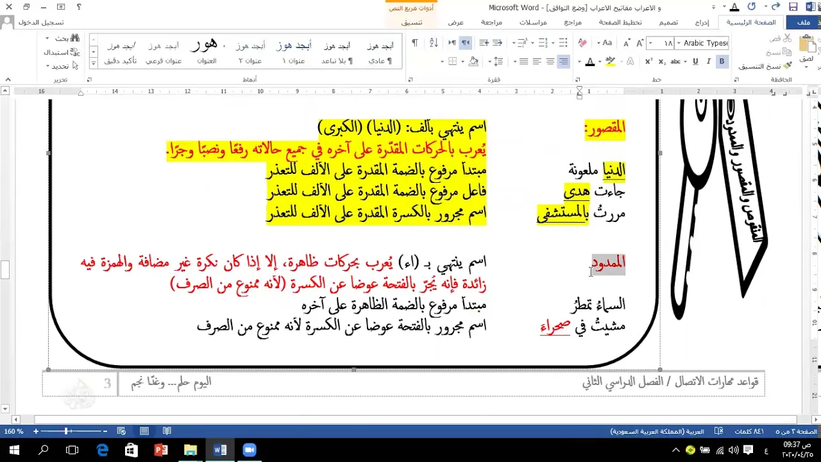Click the shrink font size icon
Viewport: 821px width, 462px height.
[x=627, y=43]
